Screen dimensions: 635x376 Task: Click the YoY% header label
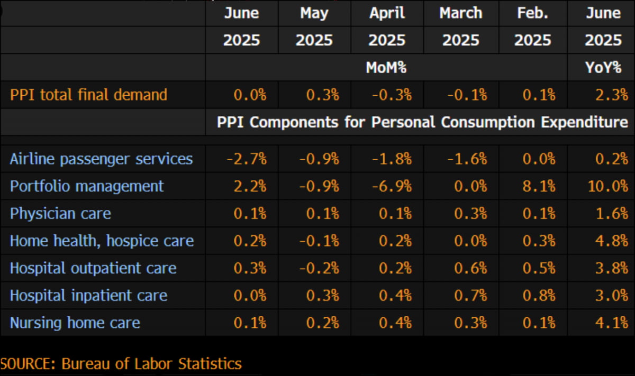pyautogui.click(x=603, y=68)
